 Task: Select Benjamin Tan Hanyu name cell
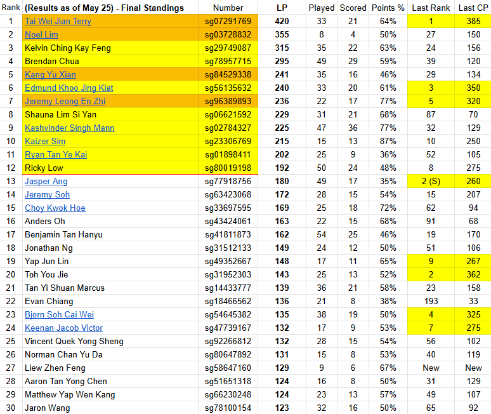pos(110,235)
